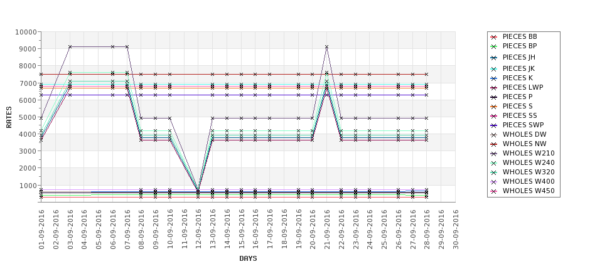The image size is (612, 269).
Task: Click the 03-09-2016 date label
Action: coord(70,229)
